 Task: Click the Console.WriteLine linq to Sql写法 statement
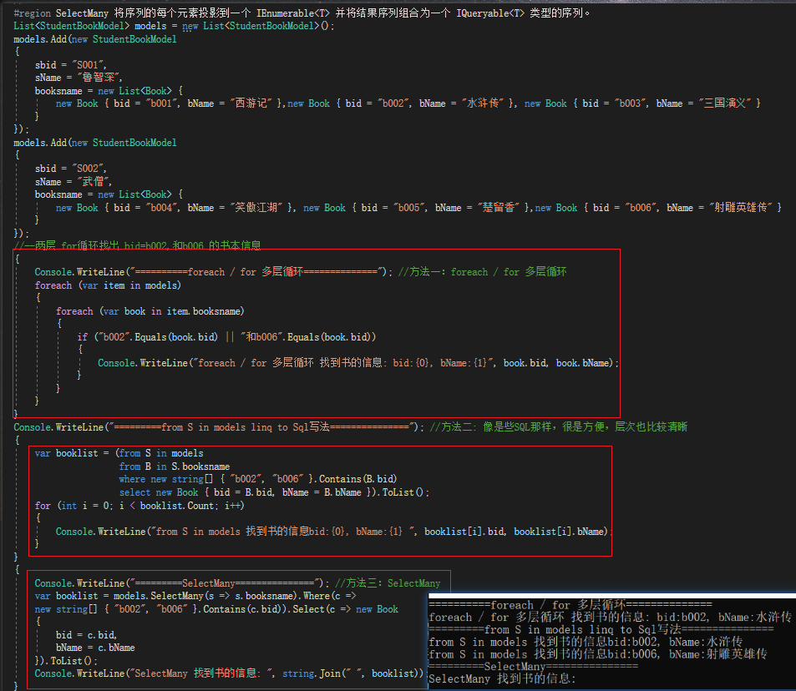(x=218, y=427)
